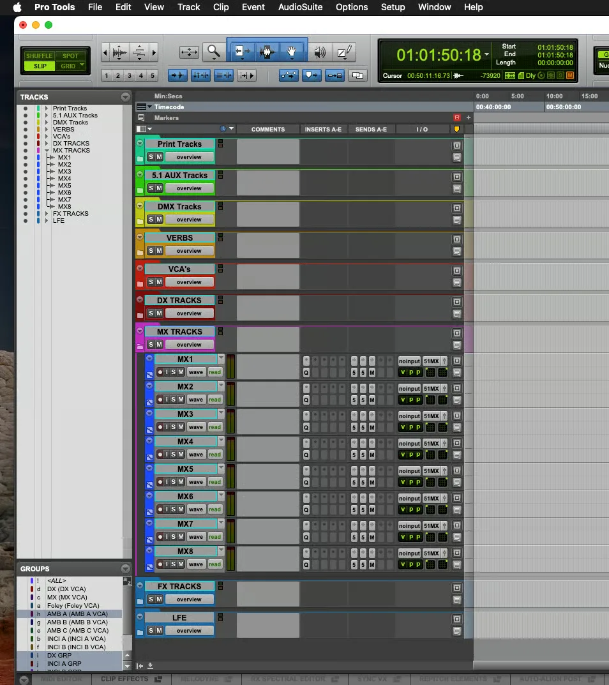Click group color for AMB A

coord(32,613)
